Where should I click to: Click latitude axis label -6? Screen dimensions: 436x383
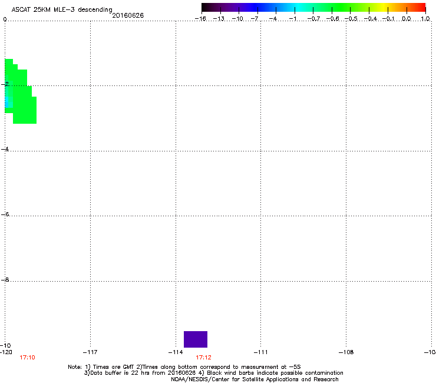(5, 214)
